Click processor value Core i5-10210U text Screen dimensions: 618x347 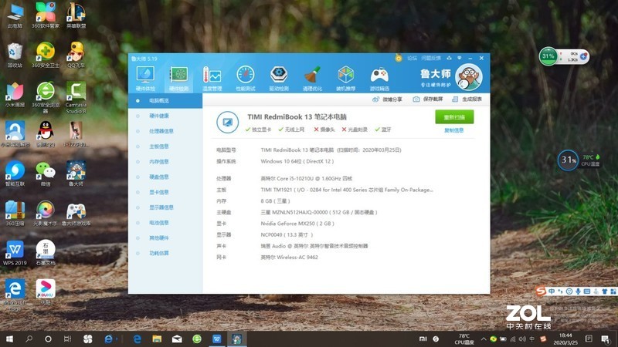(306, 179)
